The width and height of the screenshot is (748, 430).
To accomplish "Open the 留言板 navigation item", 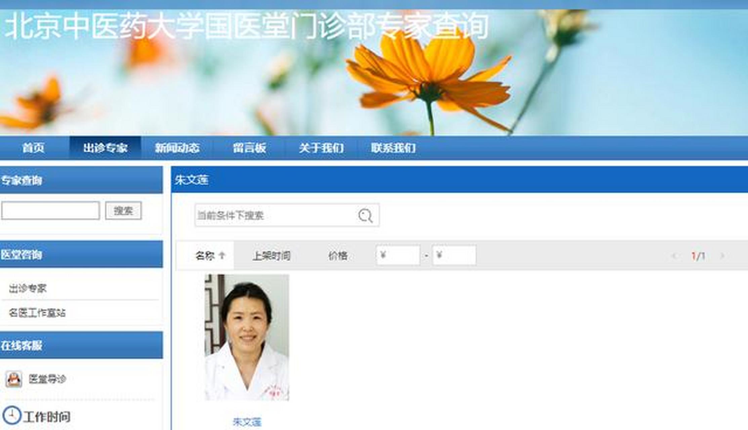I will (x=249, y=148).
